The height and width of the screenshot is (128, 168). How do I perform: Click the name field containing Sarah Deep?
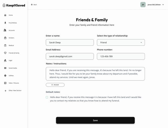(x=70, y=43)
